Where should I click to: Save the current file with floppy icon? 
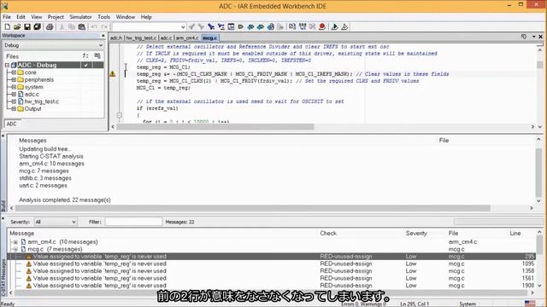[26, 26]
